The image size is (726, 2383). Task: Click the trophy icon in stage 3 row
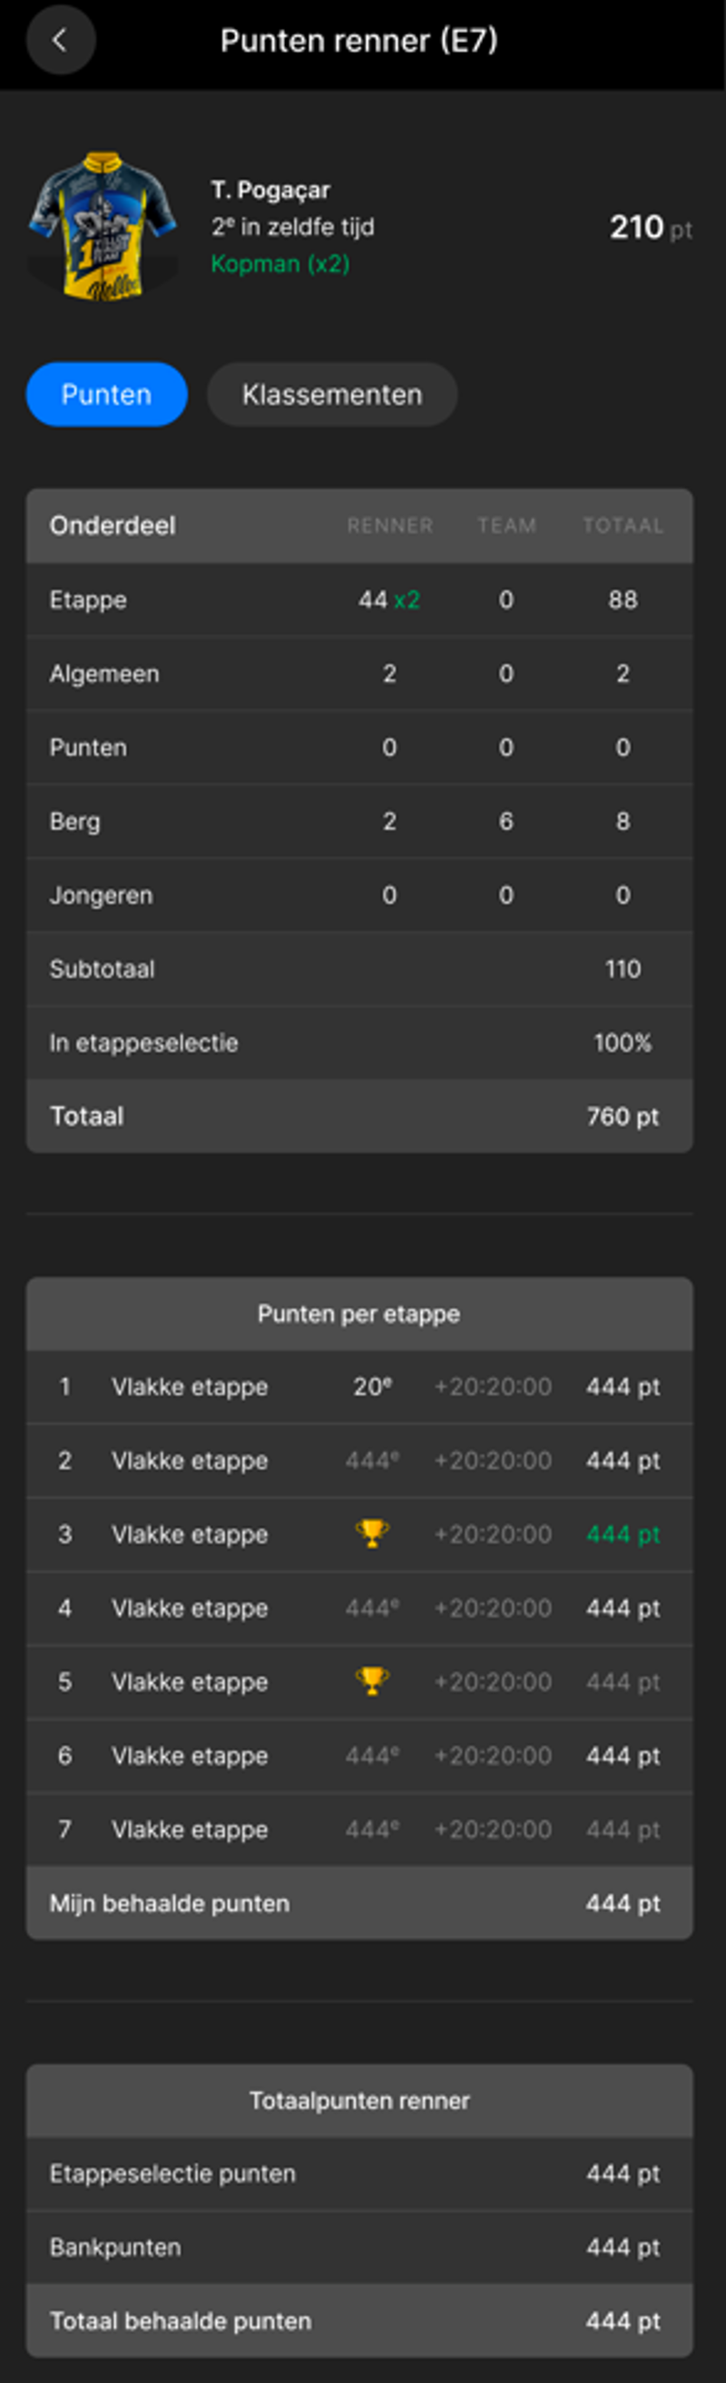(x=372, y=1533)
